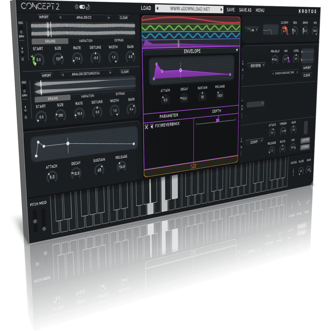
Task: Clear the Analog Detuned C4 sample
Action: click(125, 72)
